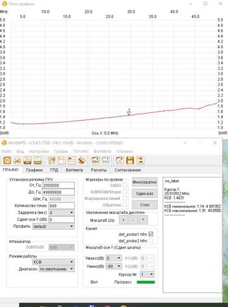Click the Количество точек input field
The width and height of the screenshot is (228, 307).
[61, 206]
